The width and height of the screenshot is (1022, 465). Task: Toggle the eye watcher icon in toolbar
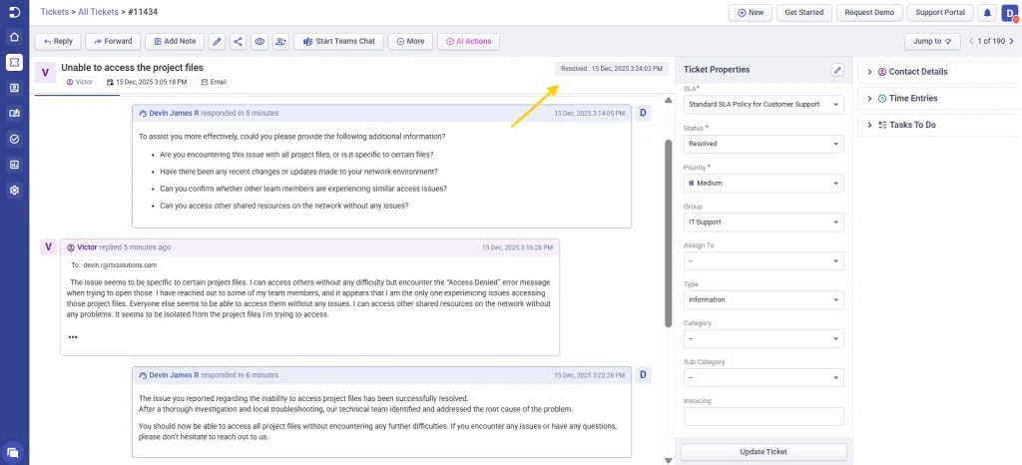point(259,42)
